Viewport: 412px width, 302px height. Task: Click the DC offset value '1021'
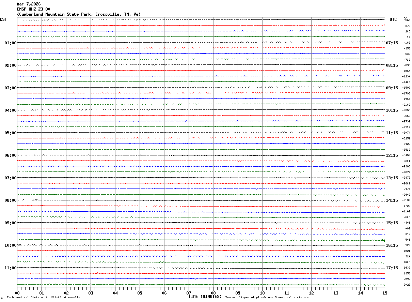(x=407, y=251)
